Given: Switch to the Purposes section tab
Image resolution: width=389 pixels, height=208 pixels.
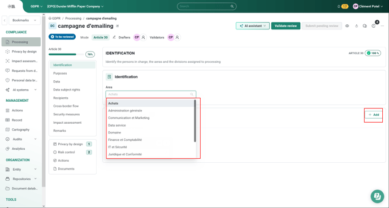Looking at the screenshot, I should 72,73.
